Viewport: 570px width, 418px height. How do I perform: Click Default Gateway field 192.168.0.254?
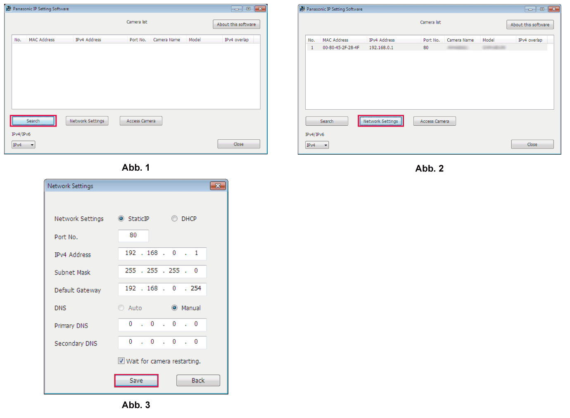coord(162,289)
